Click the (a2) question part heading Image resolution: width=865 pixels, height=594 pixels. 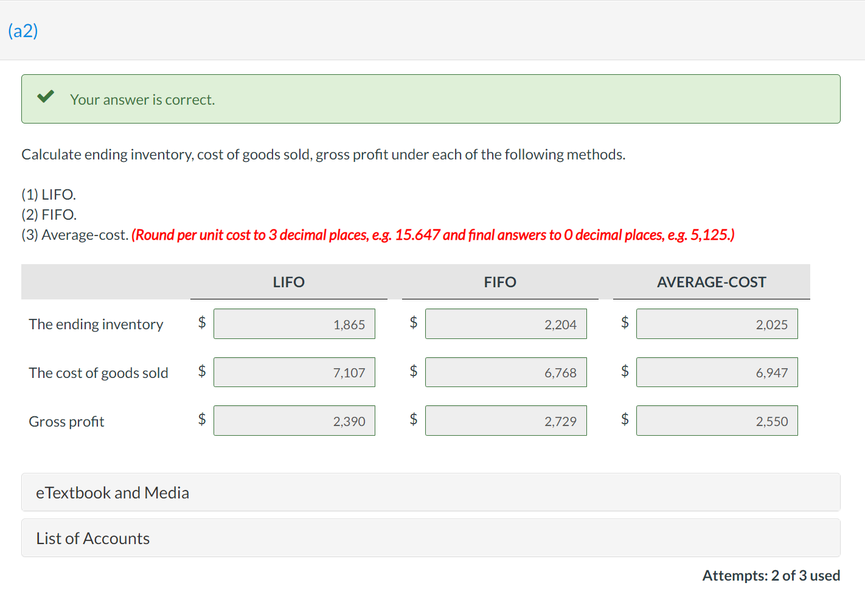coord(23,30)
